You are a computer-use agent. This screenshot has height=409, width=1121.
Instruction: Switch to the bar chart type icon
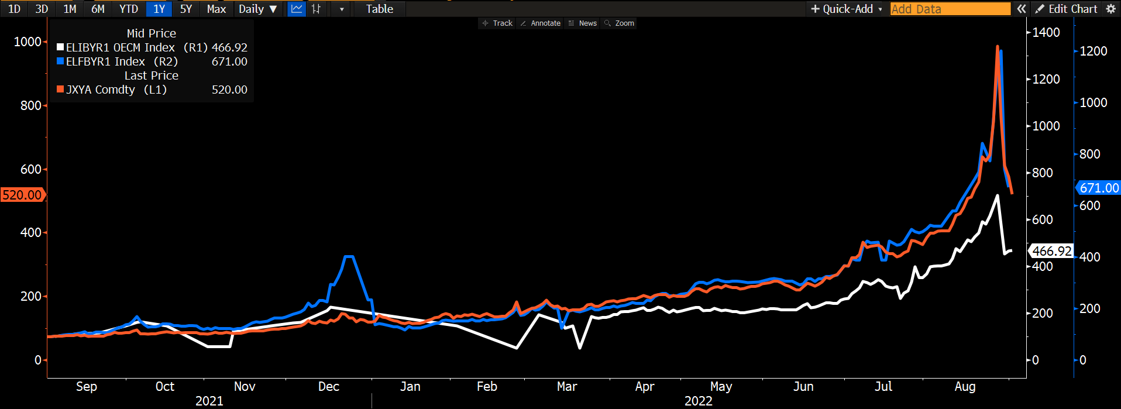[317, 9]
